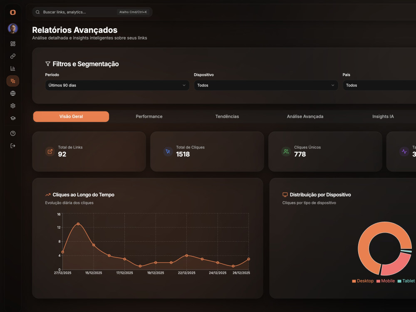Click the monitor icon beside Distribuição por Dispositivo
The width and height of the screenshot is (416, 312).
point(285,195)
